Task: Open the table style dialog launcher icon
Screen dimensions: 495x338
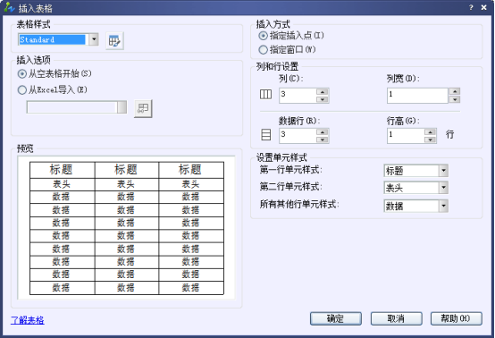Action: point(114,41)
